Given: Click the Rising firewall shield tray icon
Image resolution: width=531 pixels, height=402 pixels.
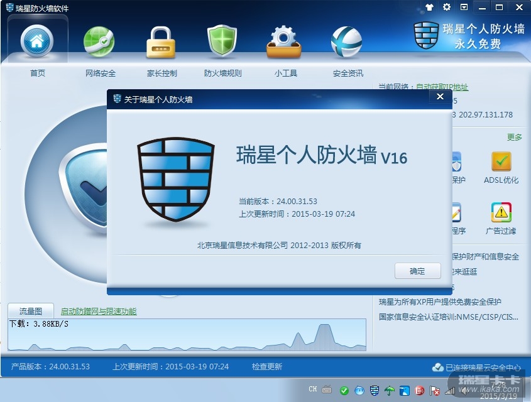Looking at the screenshot, I should [374, 391].
